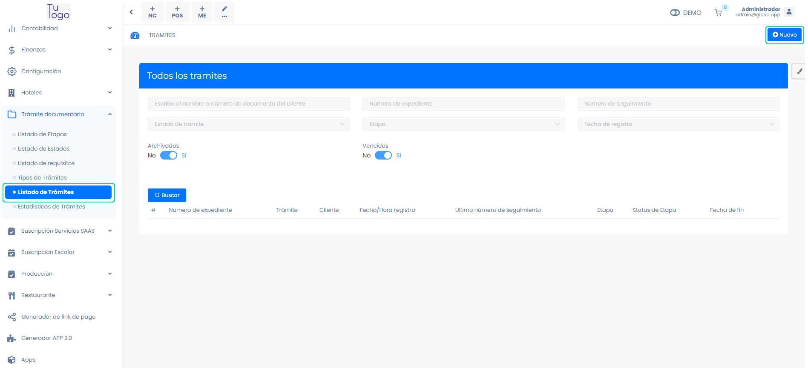This screenshot has height=368, width=808.
Task: Open the Configuración gear icon
Action: [12, 71]
